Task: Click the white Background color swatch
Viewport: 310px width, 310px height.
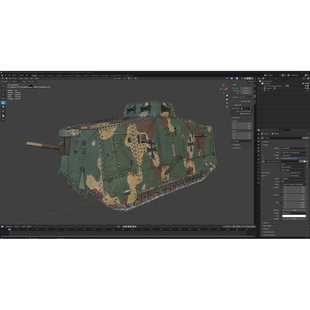Action: click(x=294, y=216)
